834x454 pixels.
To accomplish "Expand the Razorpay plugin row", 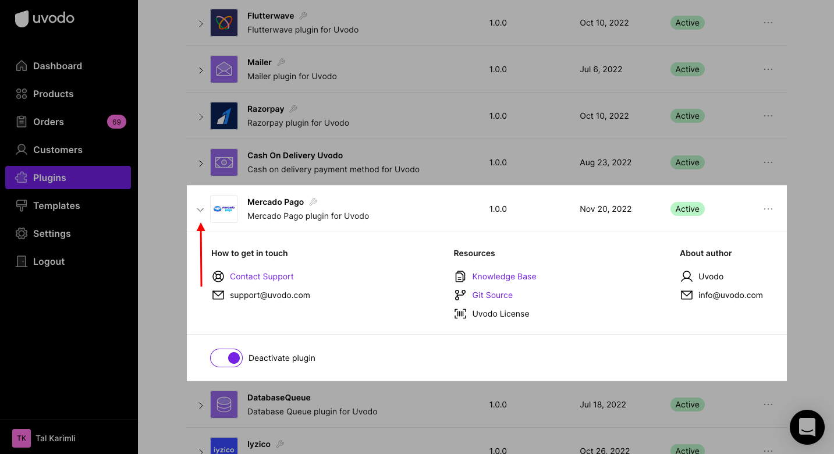I will (201, 116).
